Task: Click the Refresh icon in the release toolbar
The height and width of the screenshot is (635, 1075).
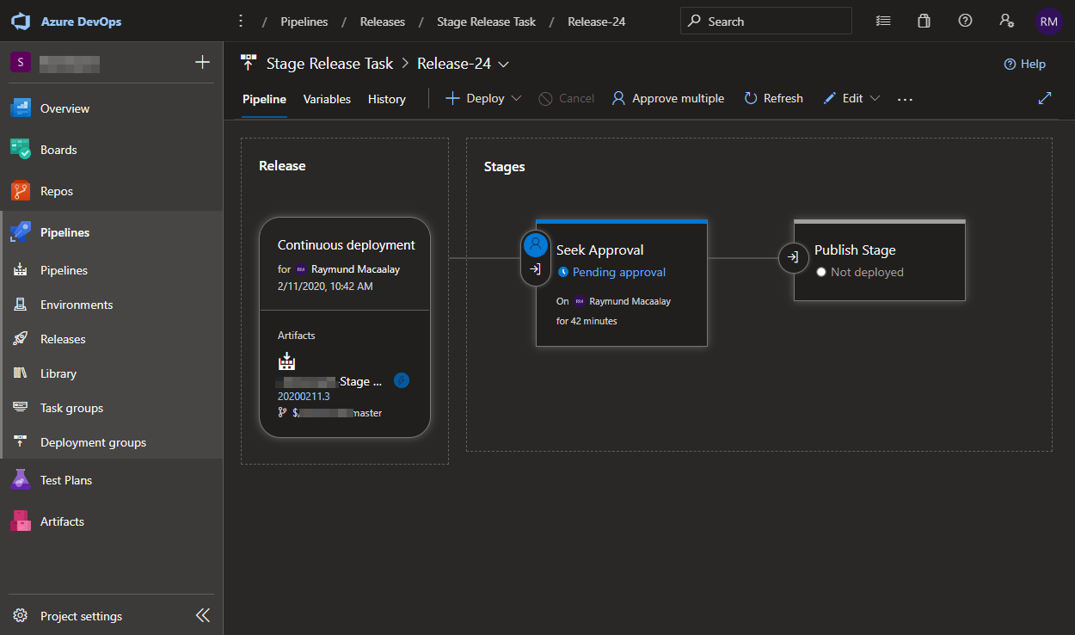Action: point(772,98)
